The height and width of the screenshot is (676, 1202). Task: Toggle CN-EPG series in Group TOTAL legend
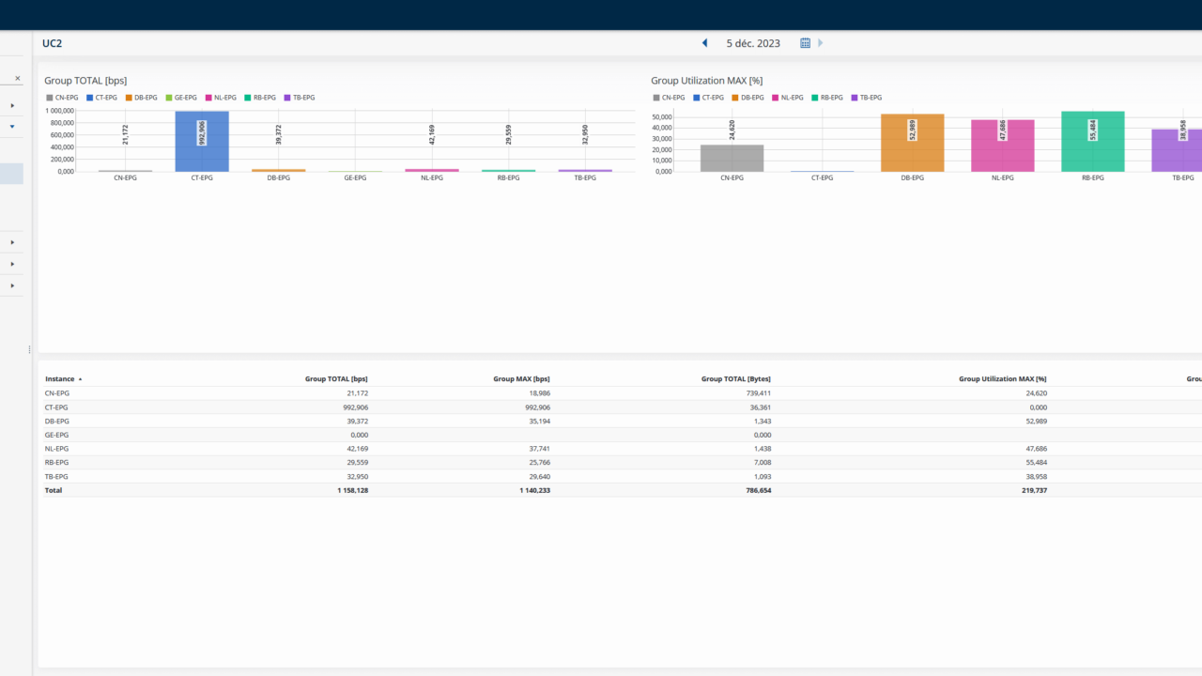(x=63, y=98)
